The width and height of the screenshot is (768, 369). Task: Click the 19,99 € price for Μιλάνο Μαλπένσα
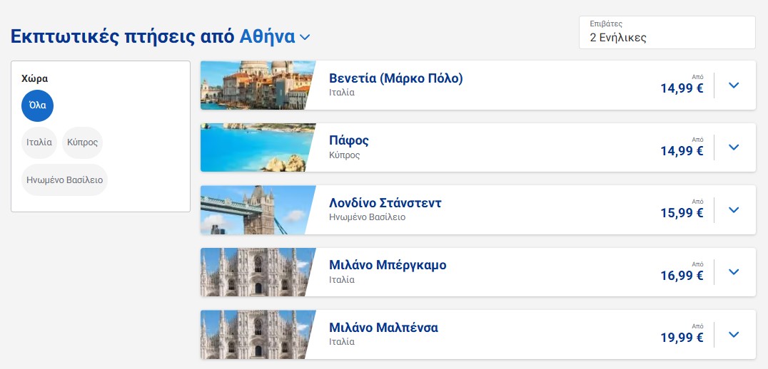tap(682, 338)
